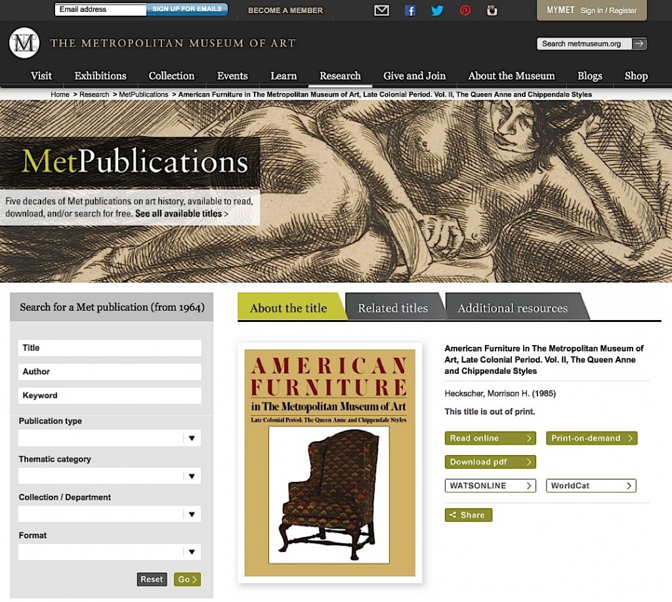Open the Collection menu item
Screen dimensions: 672x602
tap(171, 76)
